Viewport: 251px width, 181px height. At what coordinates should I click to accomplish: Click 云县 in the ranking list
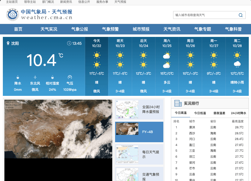point(192,174)
